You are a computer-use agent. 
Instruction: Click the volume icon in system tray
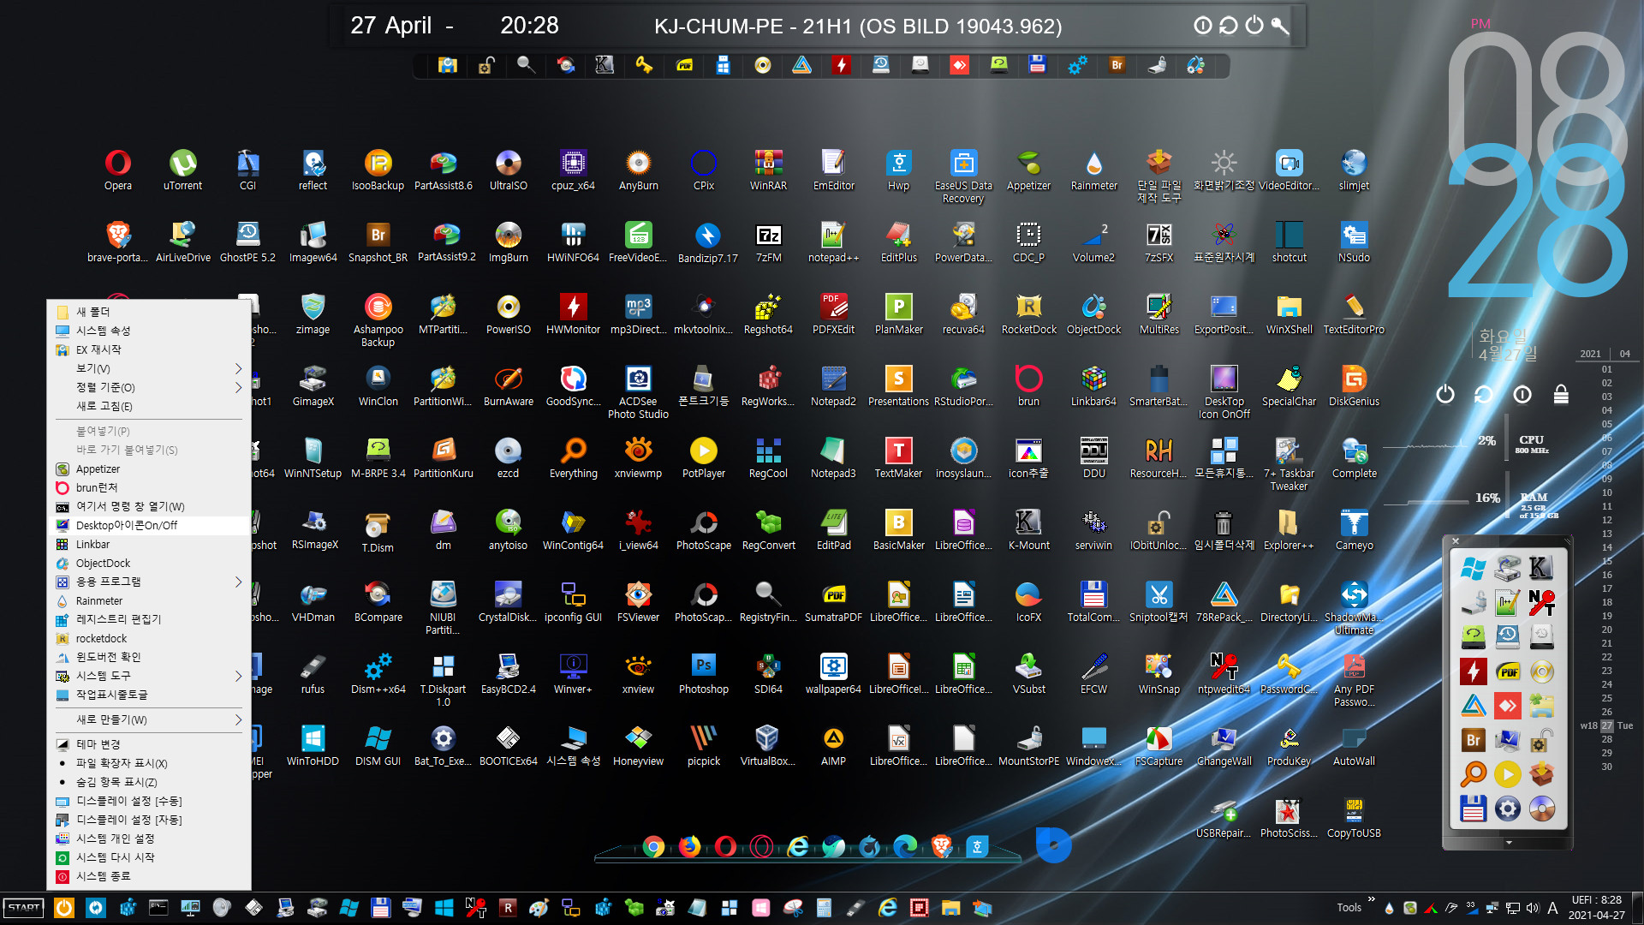pos(1533,908)
